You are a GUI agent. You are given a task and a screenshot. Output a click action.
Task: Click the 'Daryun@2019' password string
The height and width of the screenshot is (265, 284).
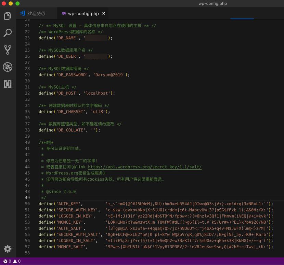(109, 75)
